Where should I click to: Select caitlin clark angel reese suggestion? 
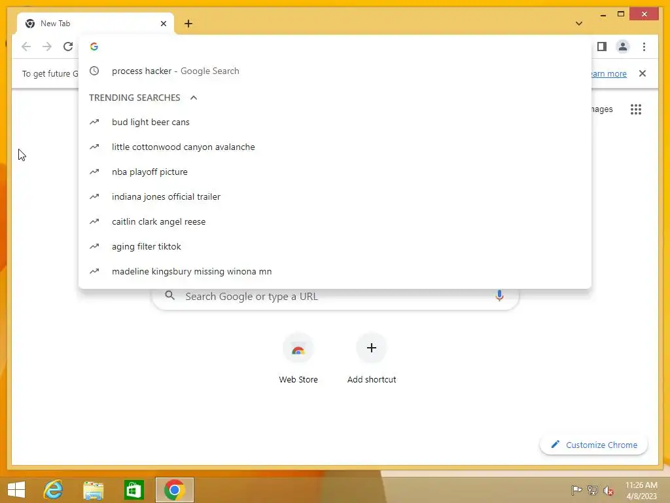(x=335, y=221)
